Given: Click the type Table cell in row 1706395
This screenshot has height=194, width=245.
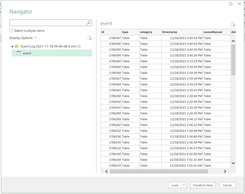Looking at the screenshot, I should pyautogui.click(x=130, y=50).
